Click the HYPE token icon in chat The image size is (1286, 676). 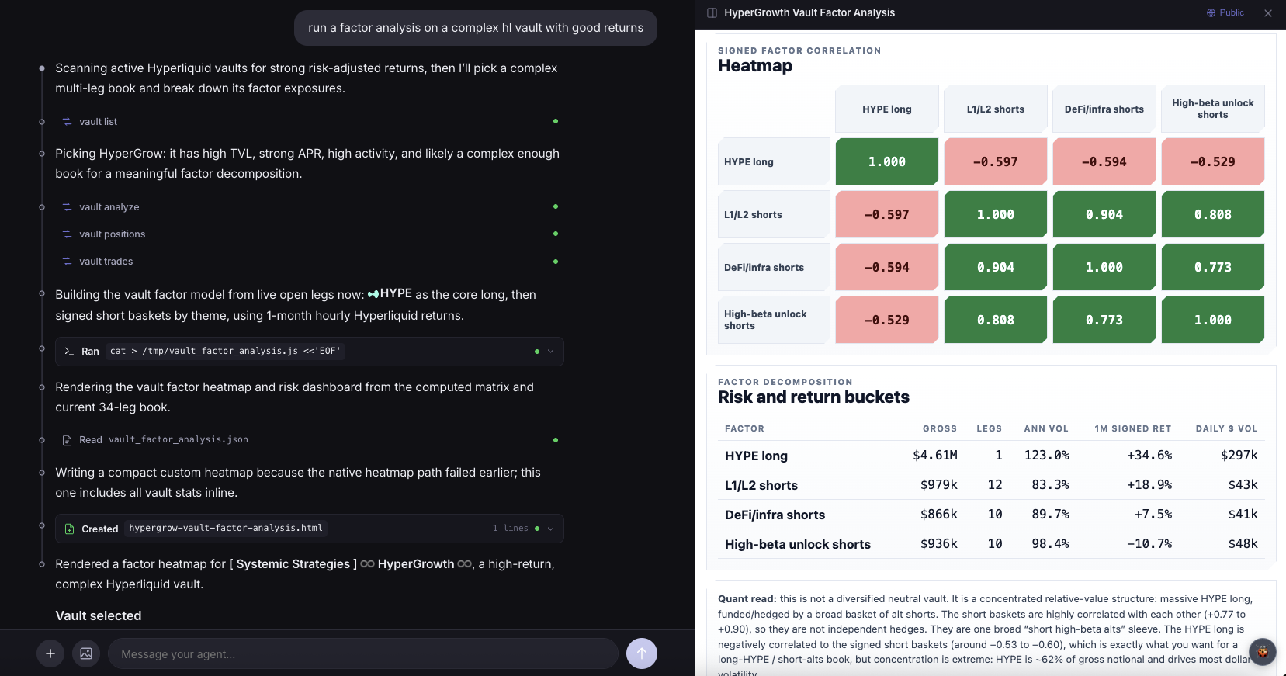373,294
